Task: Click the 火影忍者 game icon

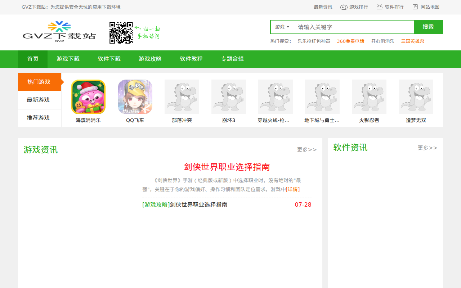Action: click(369, 97)
